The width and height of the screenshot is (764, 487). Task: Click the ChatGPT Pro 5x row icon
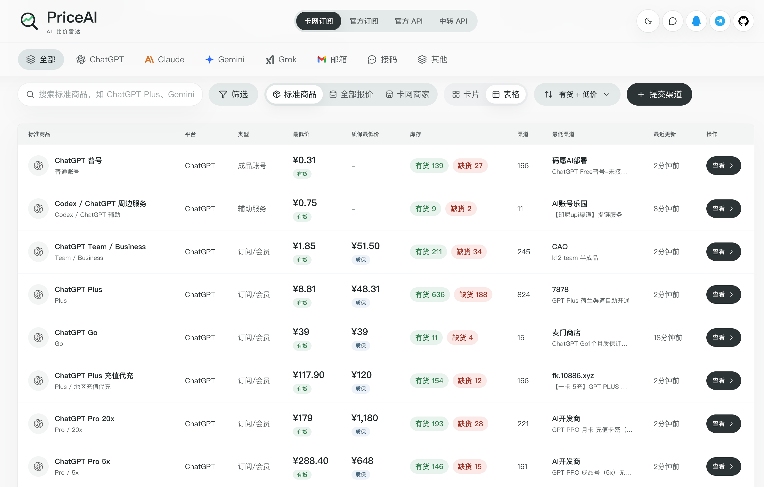point(38,466)
